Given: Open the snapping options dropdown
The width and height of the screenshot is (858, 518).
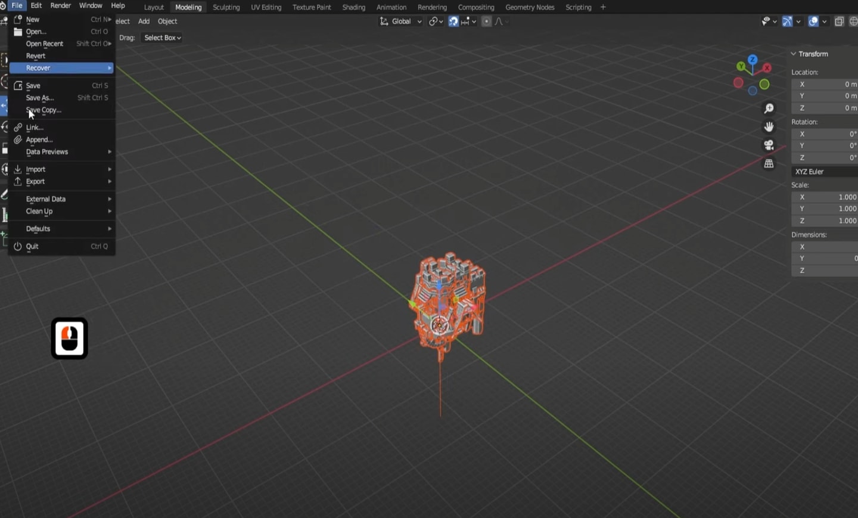Looking at the screenshot, I should pos(469,21).
